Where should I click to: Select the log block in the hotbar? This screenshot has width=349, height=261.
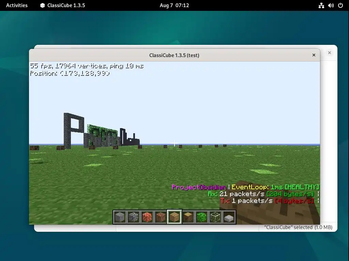click(188, 217)
